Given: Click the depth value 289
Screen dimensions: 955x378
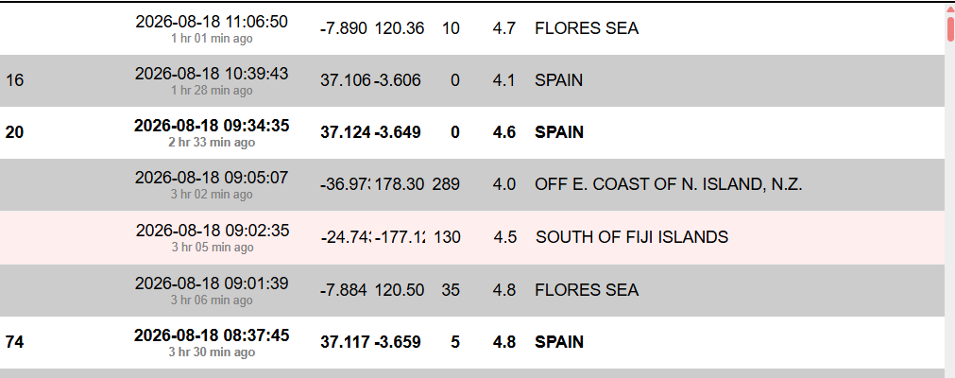Looking at the screenshot, I should tap(446, 184).
